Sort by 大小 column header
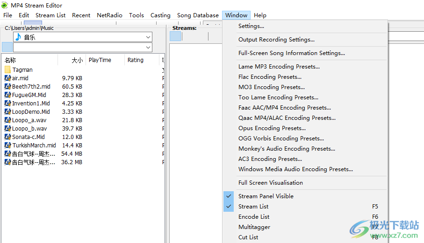The image size is (424, 243). pos(72,60)
